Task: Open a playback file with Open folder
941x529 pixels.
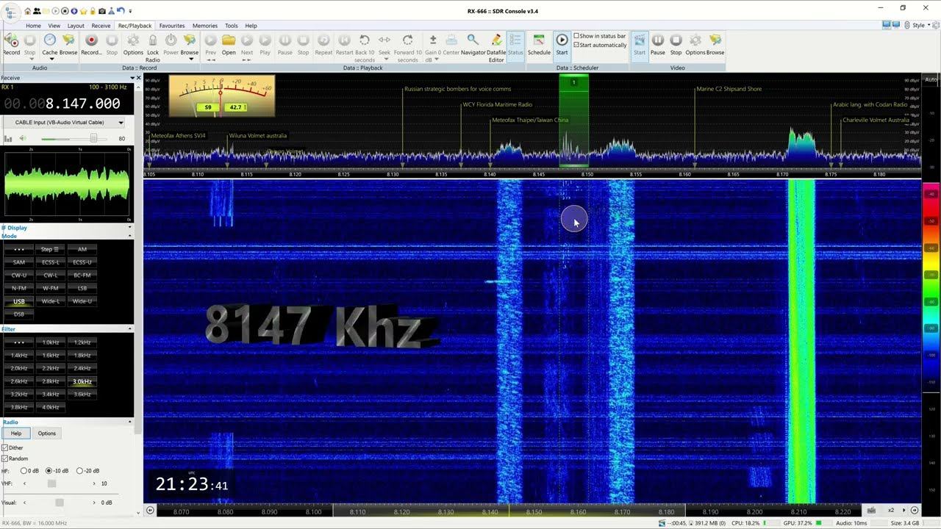Action: coord(229,44)
